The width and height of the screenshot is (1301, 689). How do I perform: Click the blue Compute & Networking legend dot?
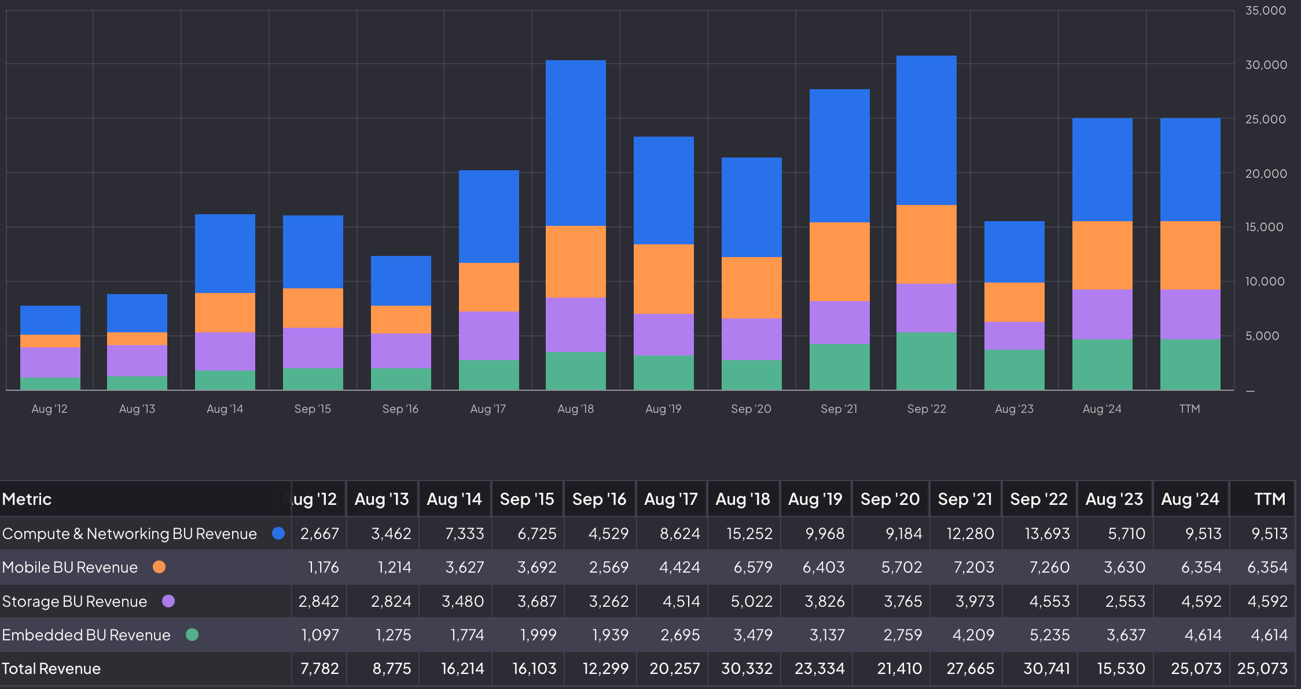pos(278,533)
